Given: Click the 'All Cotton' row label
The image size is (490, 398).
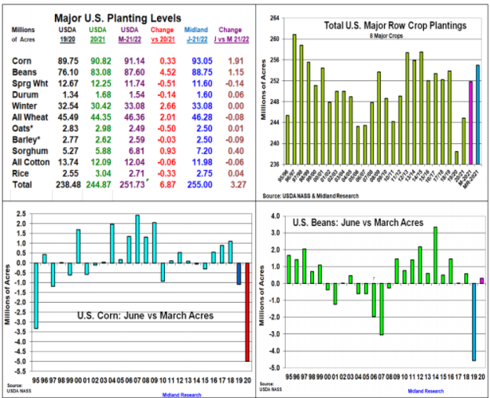Looking at the screenshot, I should 31,162.
